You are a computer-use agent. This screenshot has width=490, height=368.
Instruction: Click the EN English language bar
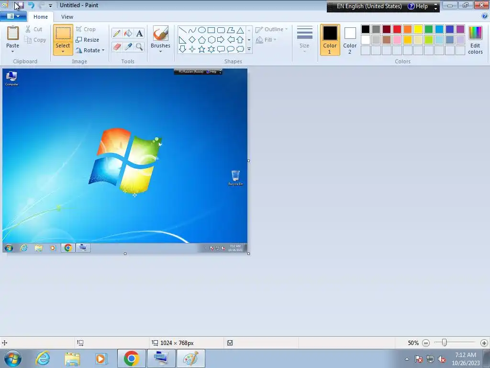(369, 6)
